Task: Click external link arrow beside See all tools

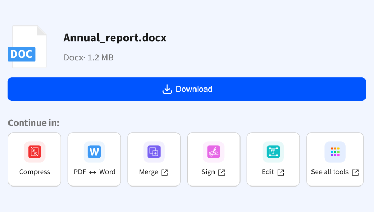Action: coord(355,172)
